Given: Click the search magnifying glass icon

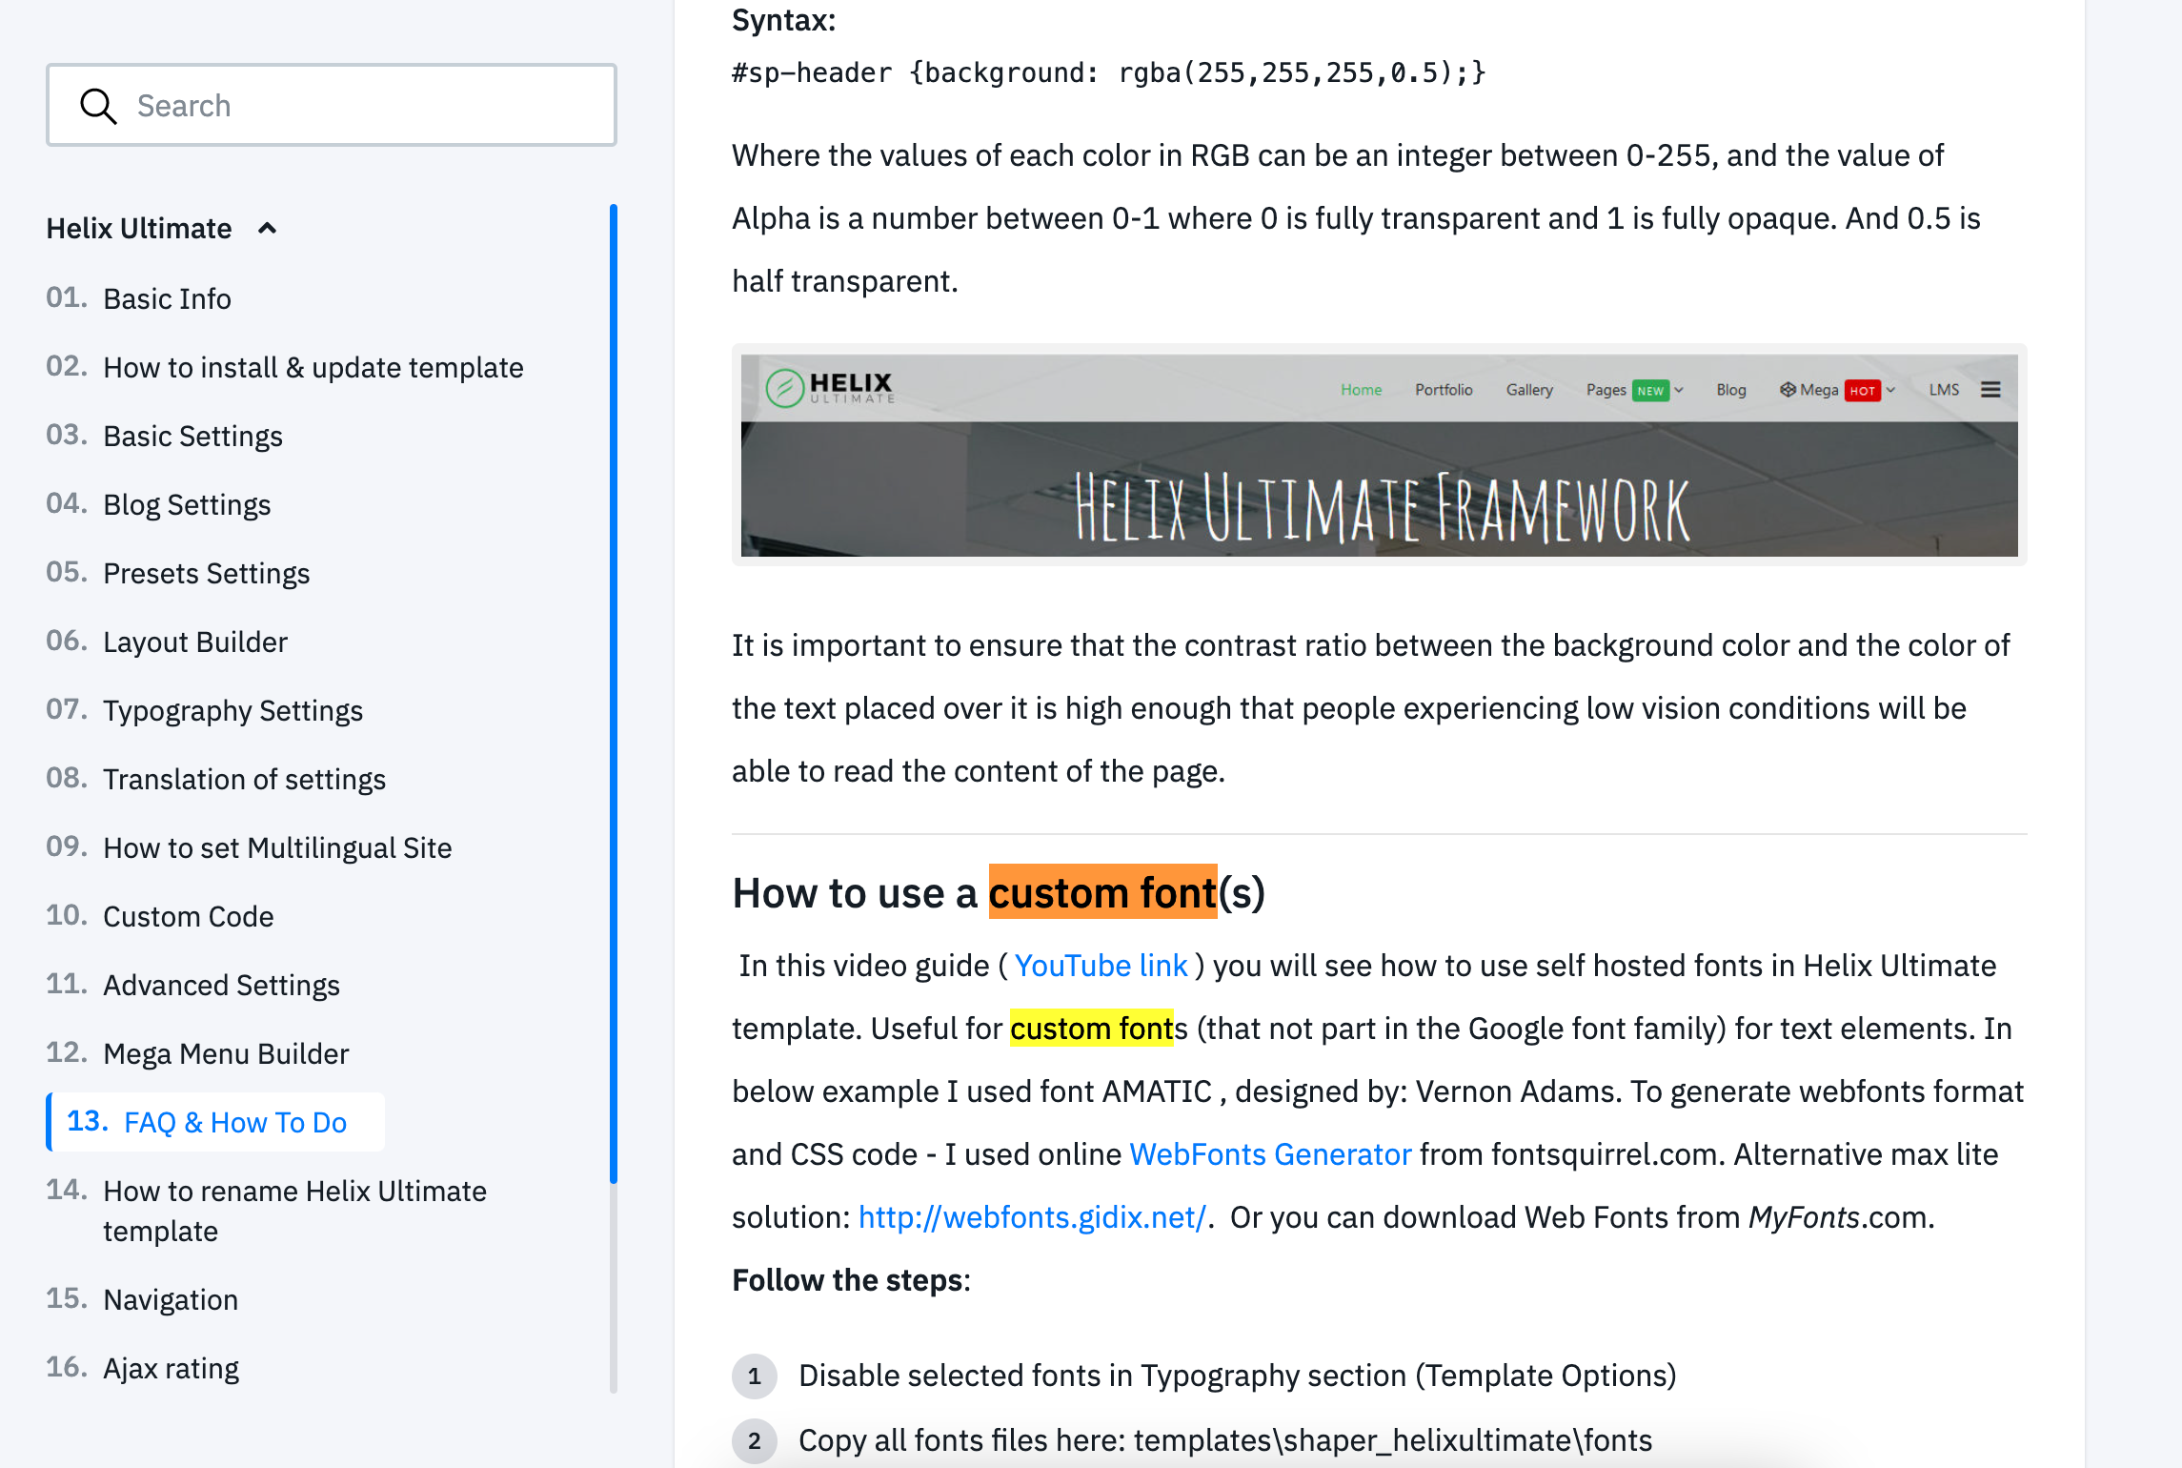Looking at the screenshot, I should [x=99, y=105].
